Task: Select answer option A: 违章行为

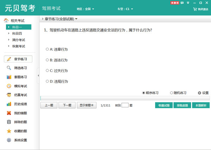Action: point(47,50)
